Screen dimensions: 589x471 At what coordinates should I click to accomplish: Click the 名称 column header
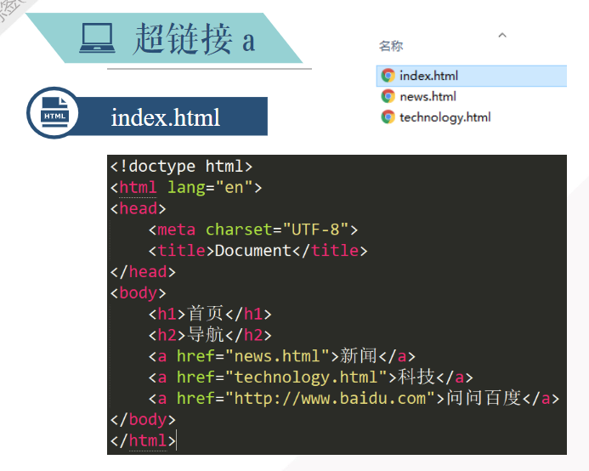click(391, 46)
